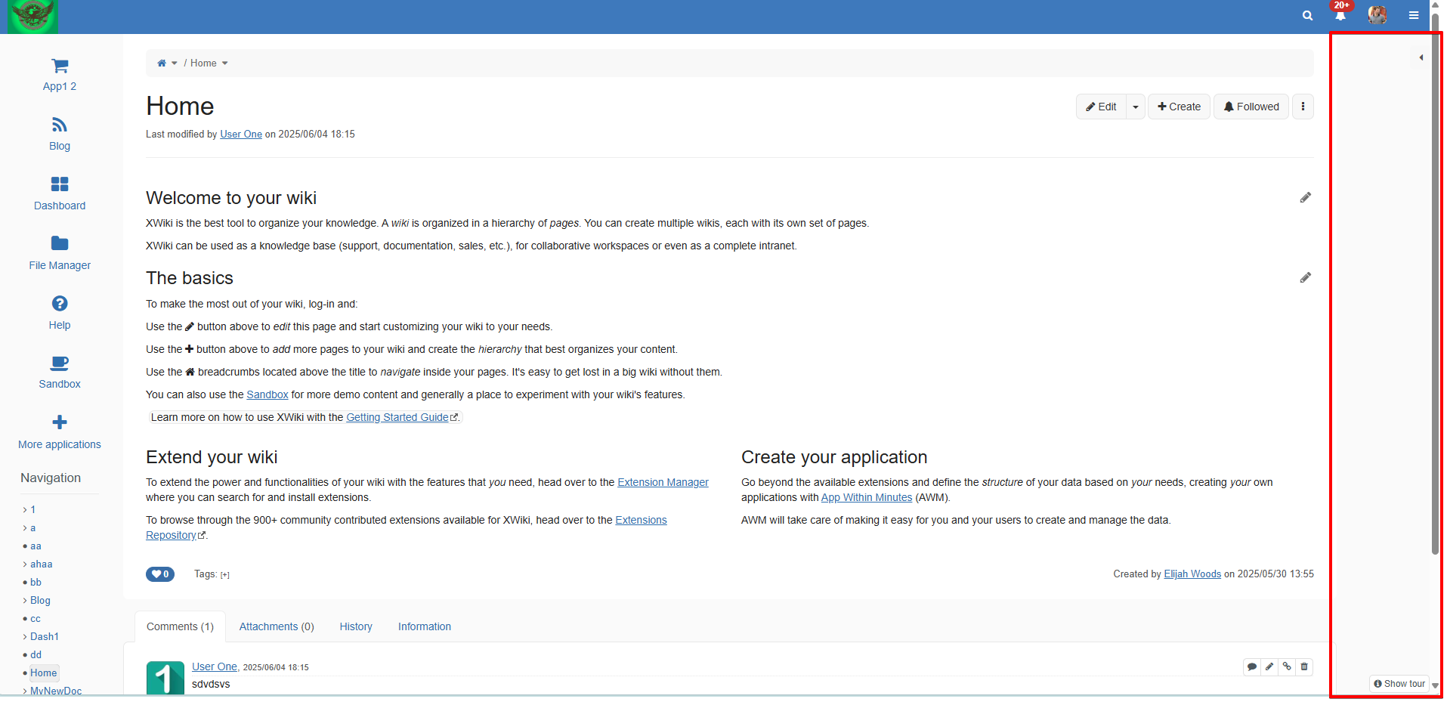Reply to User One's comment
Viewport: 1447px width, 702px height.
pyautogui.click(x=1252, y=666)
